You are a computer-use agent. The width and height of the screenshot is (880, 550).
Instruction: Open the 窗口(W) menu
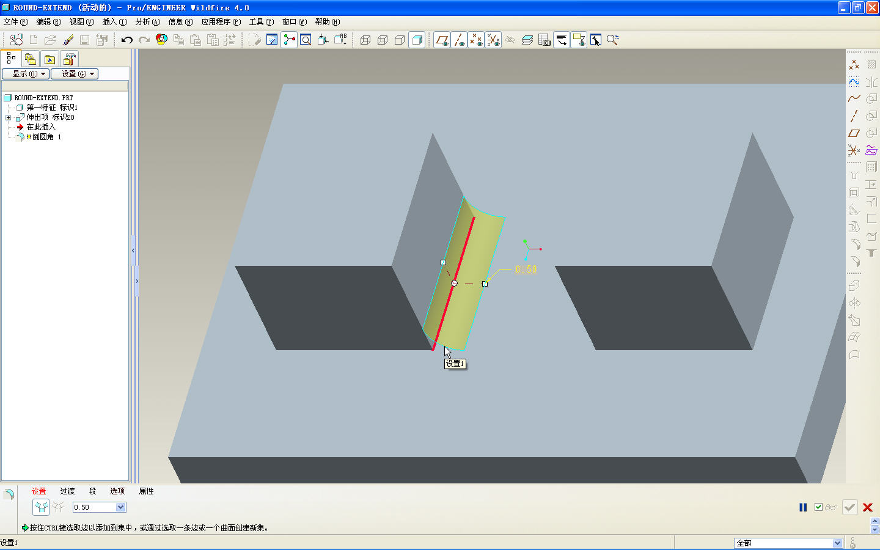295,22
